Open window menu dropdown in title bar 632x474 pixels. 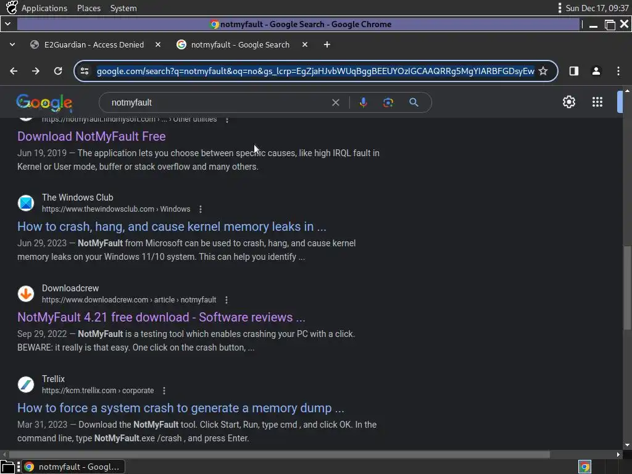point(8,24)
